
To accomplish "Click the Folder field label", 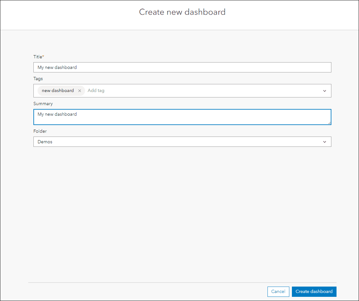I will tap(40, 131).
